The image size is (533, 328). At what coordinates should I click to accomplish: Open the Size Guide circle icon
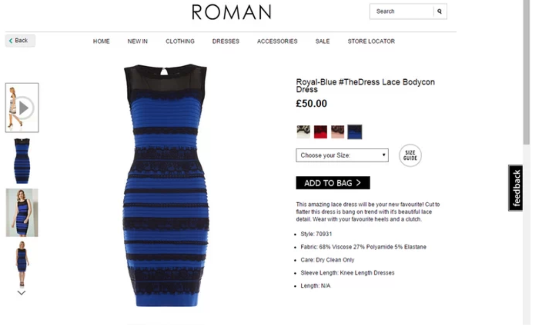click(x=410, y=155)
